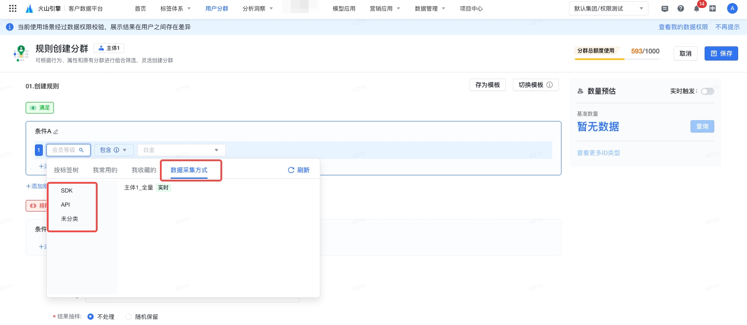Viewport: 747px width, 325px height.
Task: Open the 包含 operator dropdown
Action: [113, 150]
